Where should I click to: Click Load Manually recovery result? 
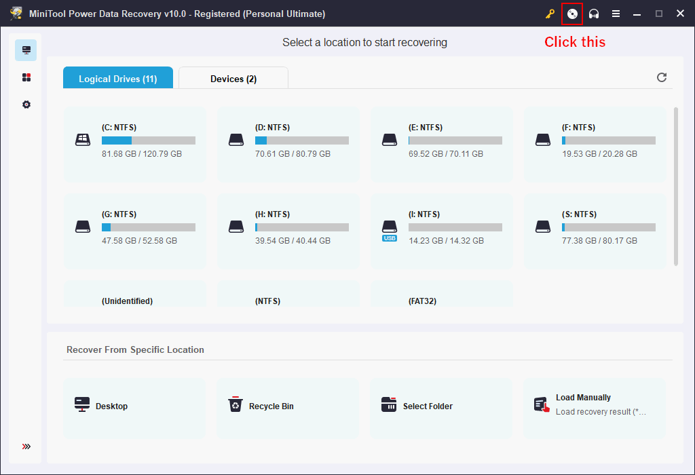coord(595,408)
